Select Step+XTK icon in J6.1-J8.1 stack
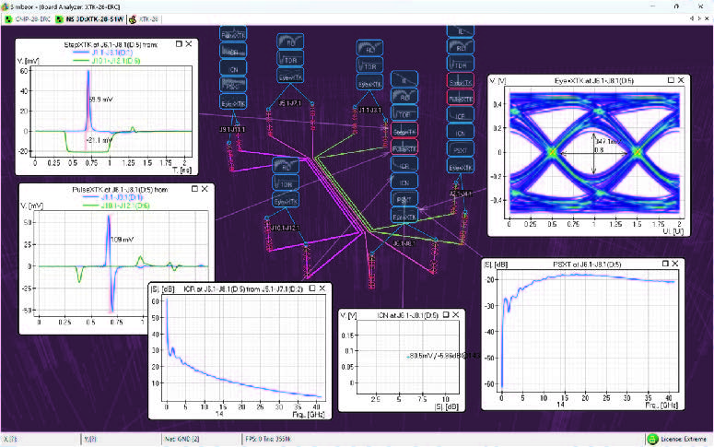 [403, 133]
